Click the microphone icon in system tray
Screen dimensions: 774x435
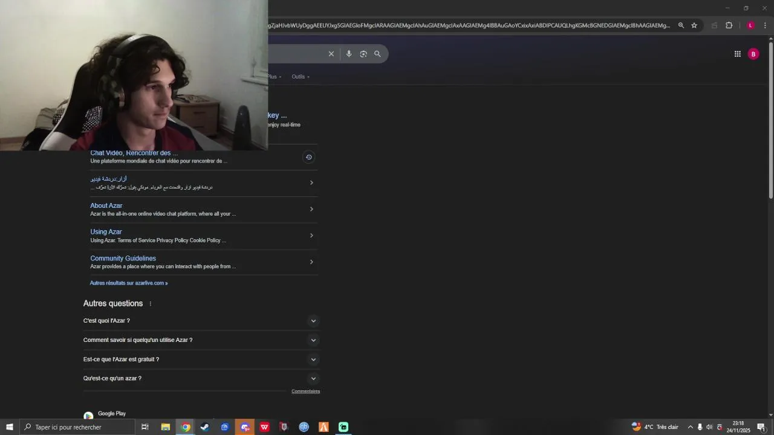[x=700, y=427]
